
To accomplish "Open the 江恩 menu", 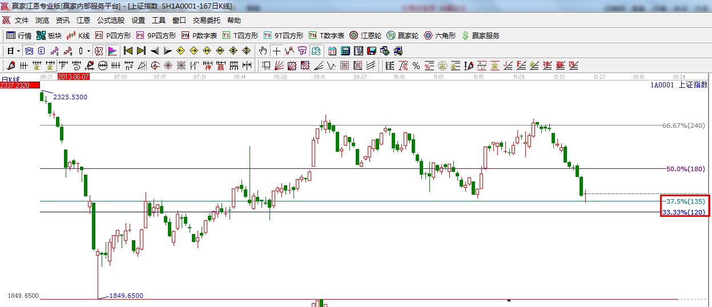I will point(83,20).
